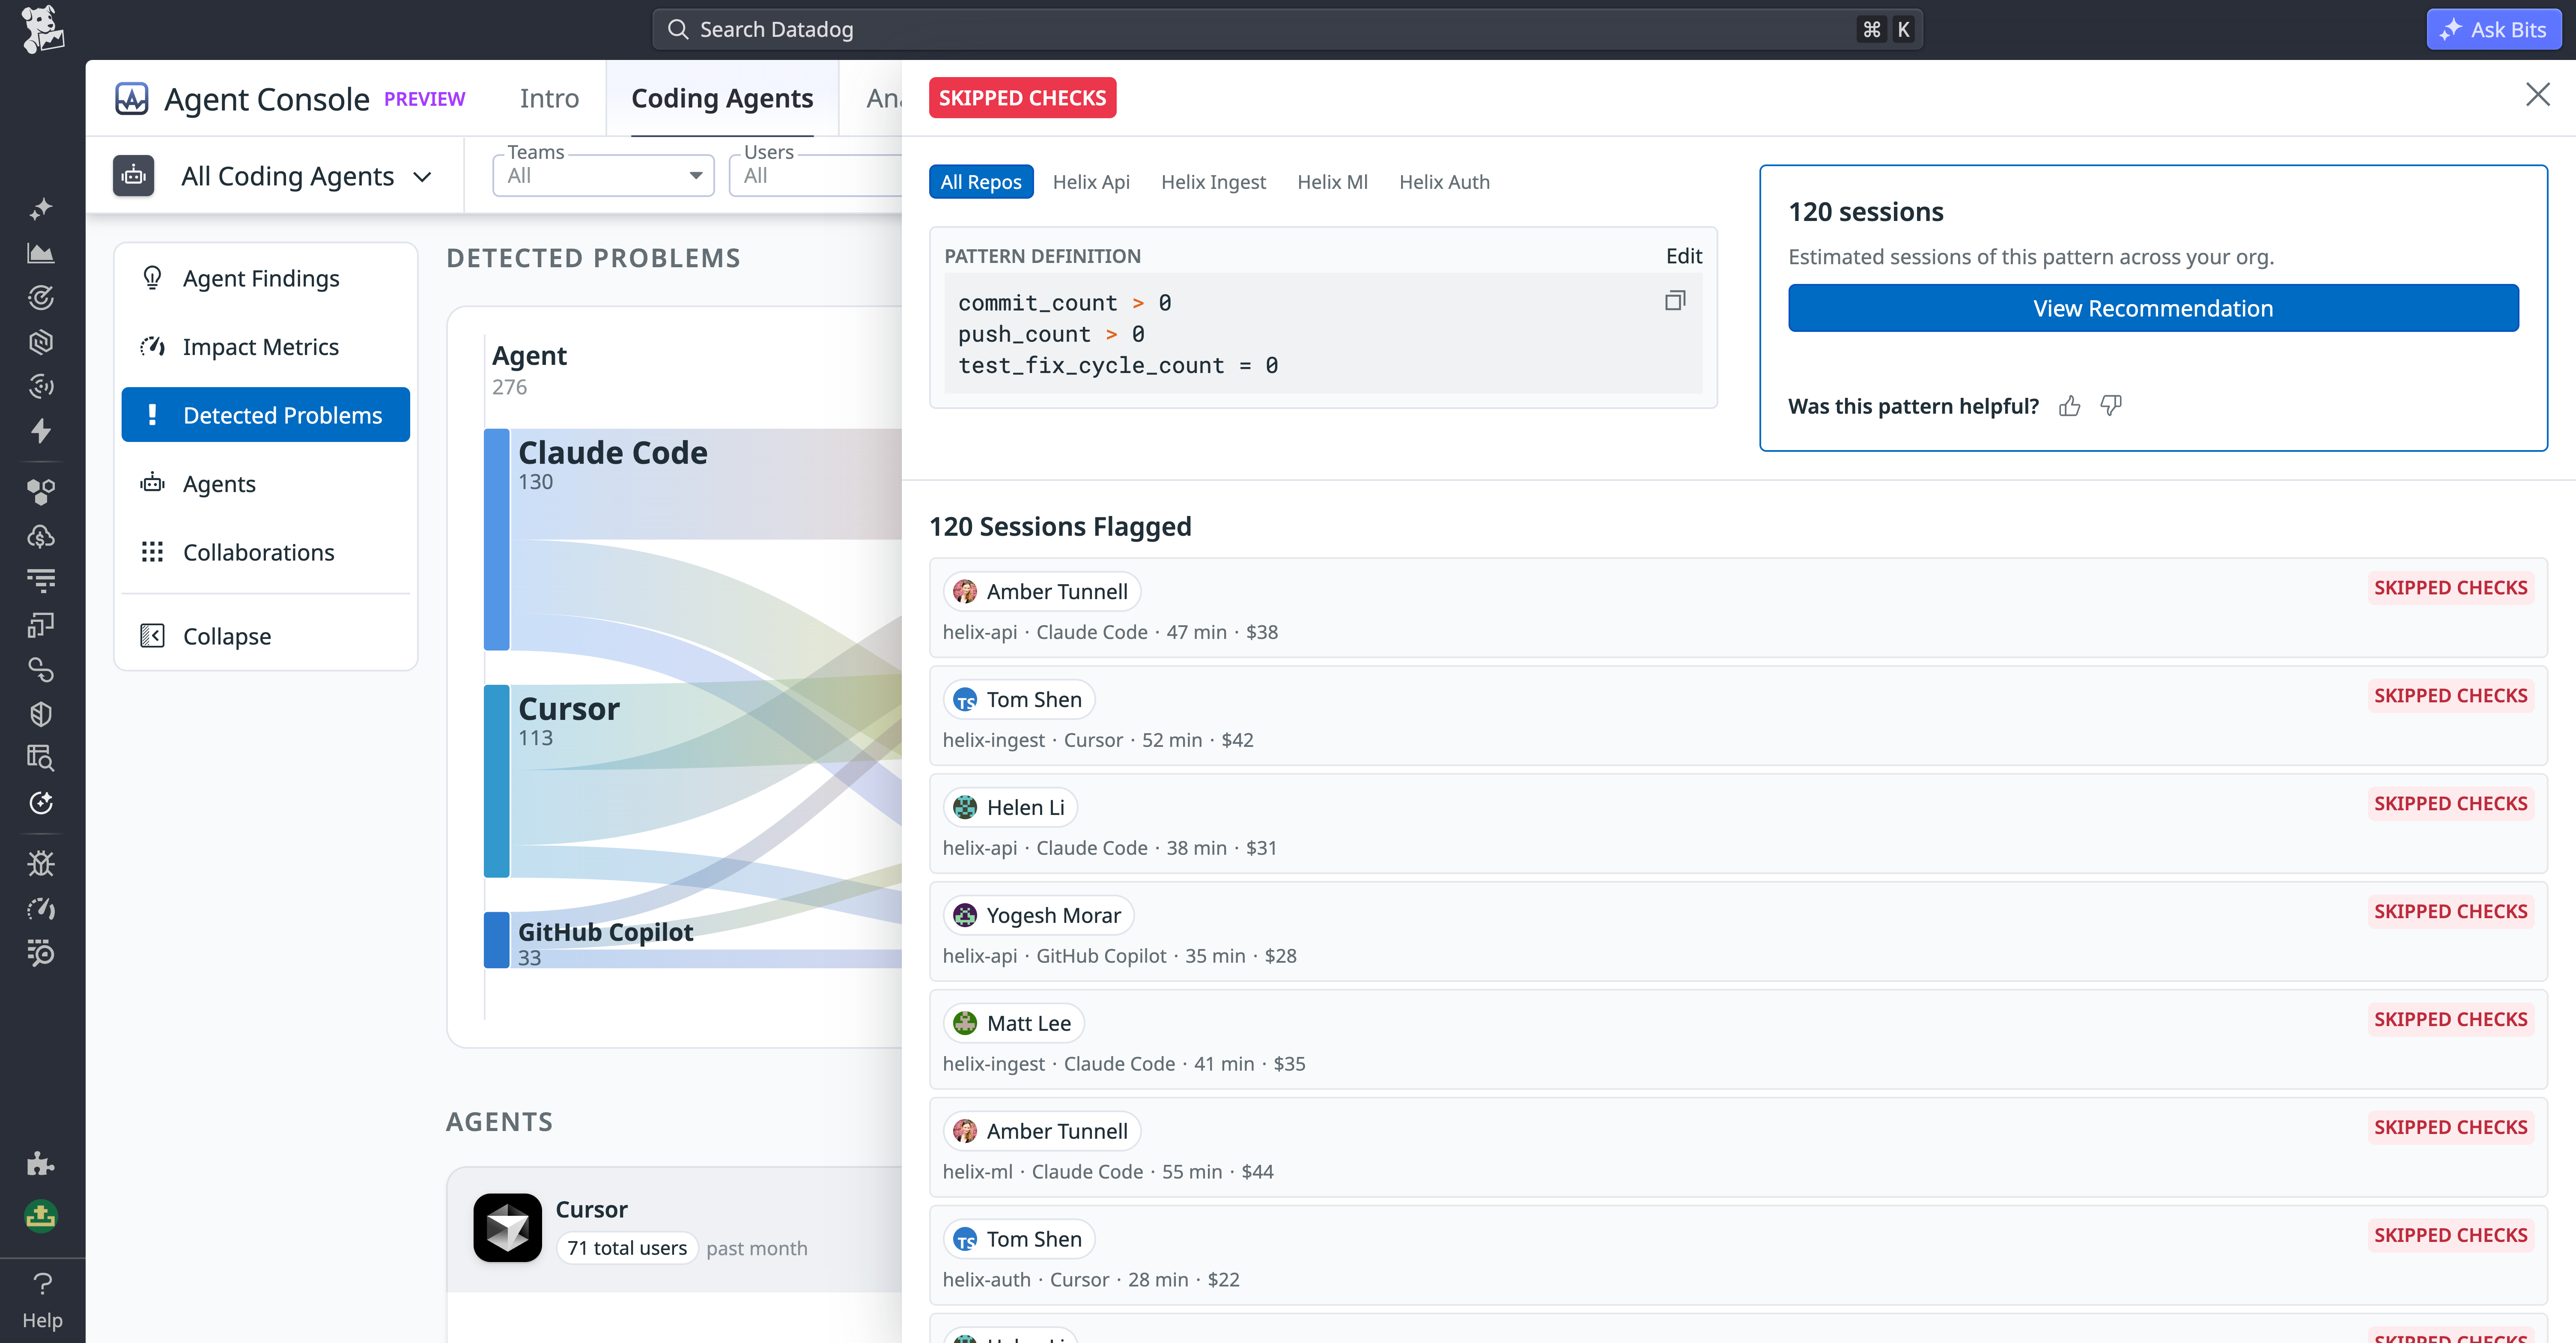This screenshot has height=1343, width=2576.
Task: Open Agent Findings in side menu
Action: pyautogui.click(x=266, y=278)
